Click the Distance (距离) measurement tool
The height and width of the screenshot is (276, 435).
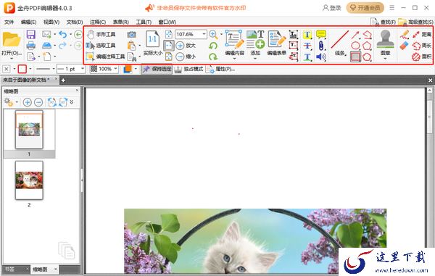click(422, 34)
